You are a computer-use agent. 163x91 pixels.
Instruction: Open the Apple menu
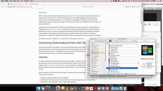2,1
